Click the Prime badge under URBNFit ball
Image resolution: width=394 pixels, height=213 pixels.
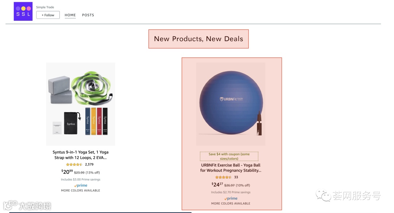pos(231,198)
